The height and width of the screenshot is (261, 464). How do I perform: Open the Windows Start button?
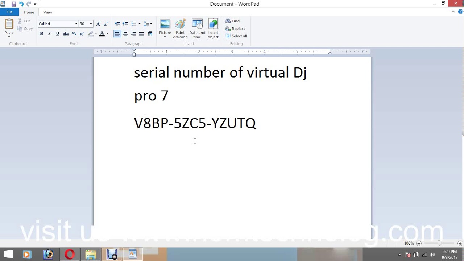8,254
